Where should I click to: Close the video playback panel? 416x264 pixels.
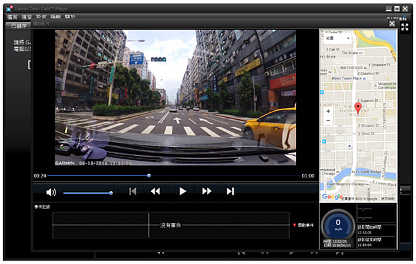[x=392, y=24]
